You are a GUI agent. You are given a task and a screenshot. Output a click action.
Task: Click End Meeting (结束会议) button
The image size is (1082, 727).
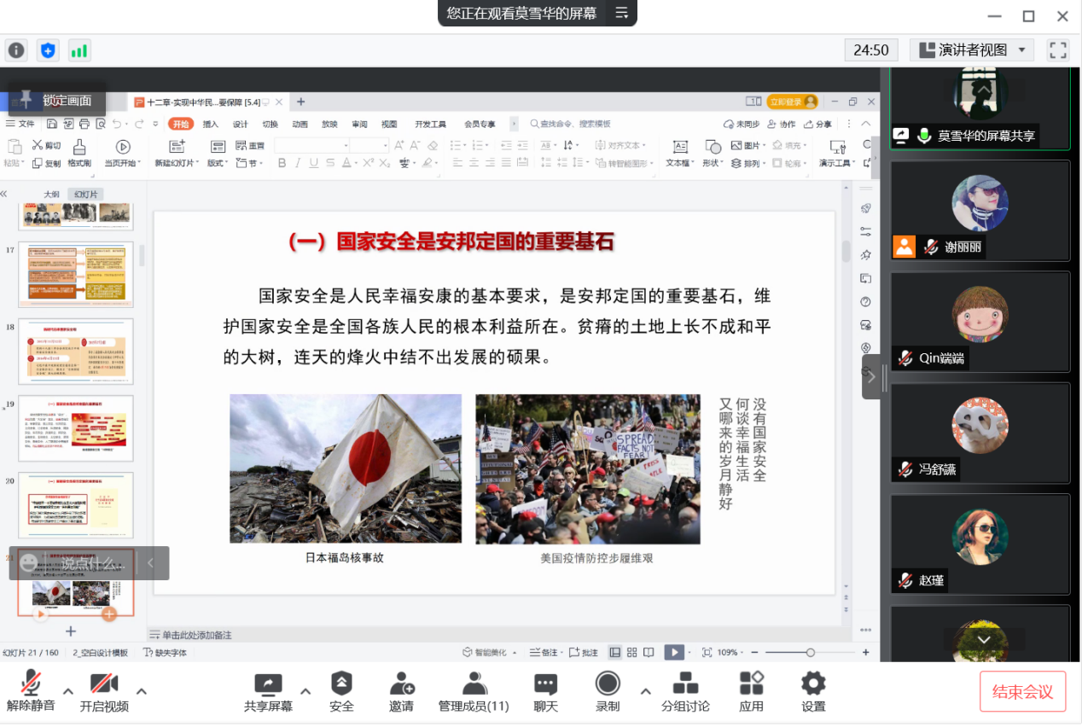click(x=1023, y=692)
